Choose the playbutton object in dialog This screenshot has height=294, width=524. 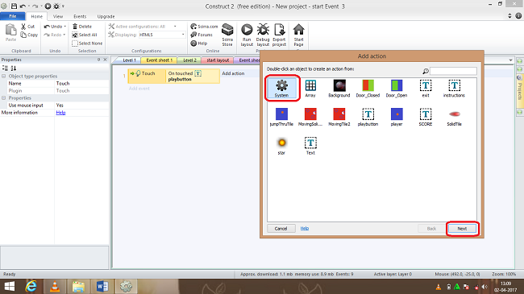tap(368, 118)
